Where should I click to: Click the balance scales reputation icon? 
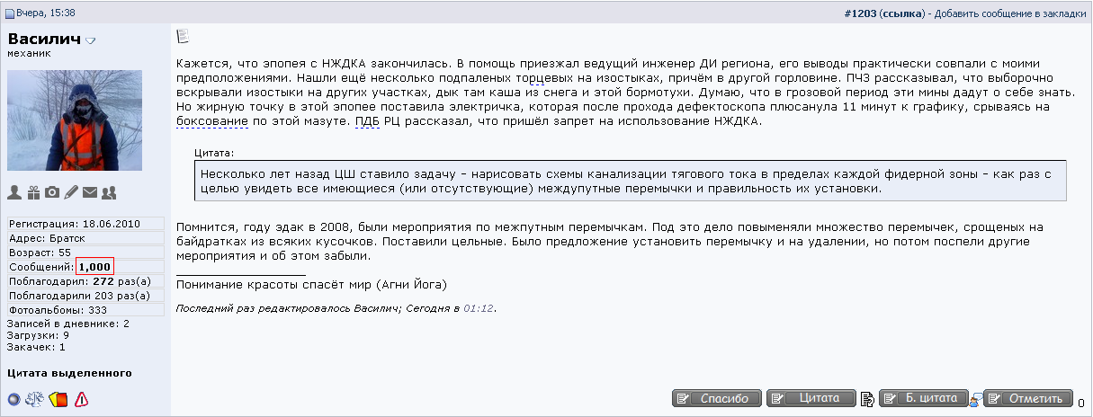point(36,399)
